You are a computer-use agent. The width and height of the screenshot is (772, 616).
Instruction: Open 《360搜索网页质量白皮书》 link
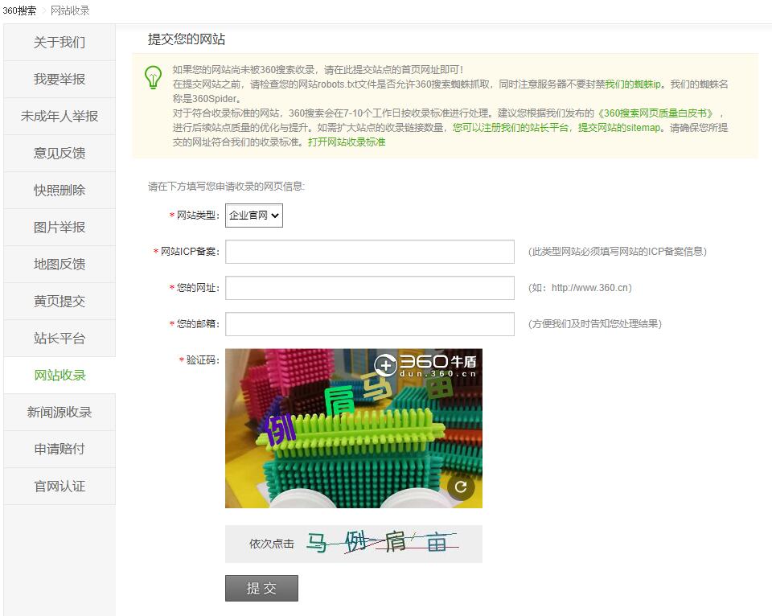(656, 113)
